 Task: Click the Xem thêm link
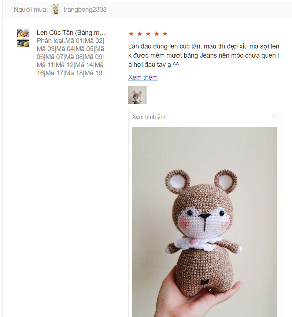[x=143, y=78]
